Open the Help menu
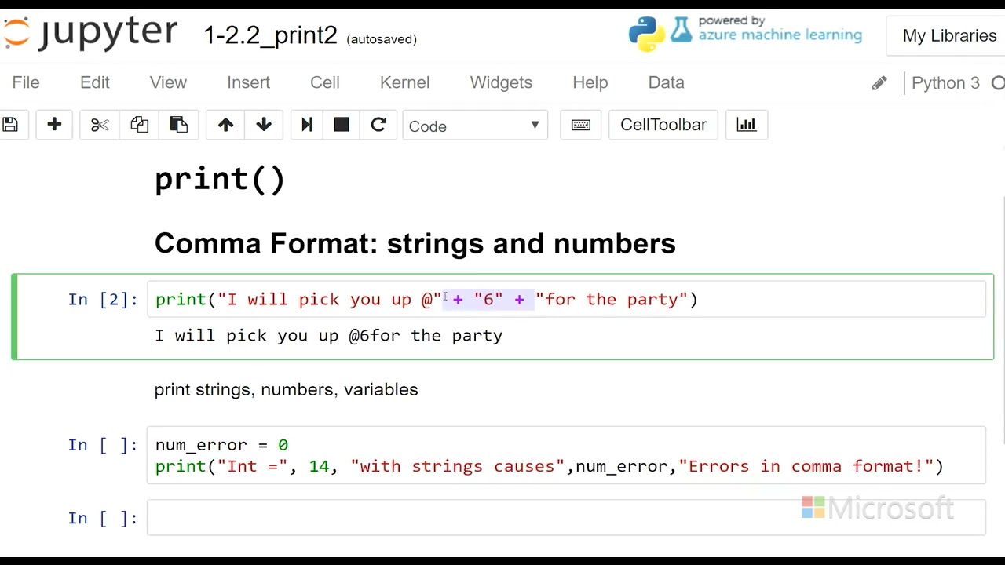Image resolution: width=1005 pixels, height=565 pixels. [590, 82]
